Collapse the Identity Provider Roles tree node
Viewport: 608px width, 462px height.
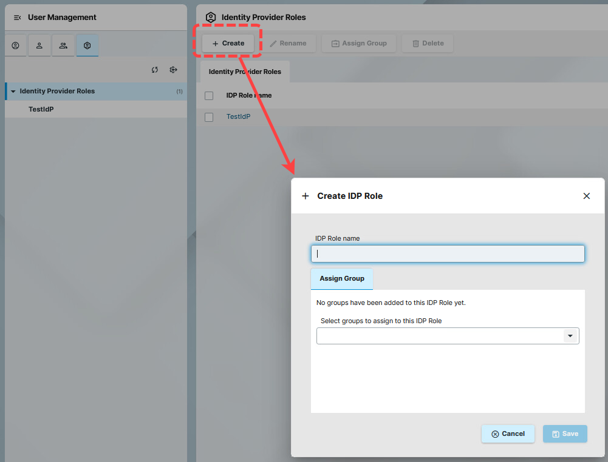[x=13, y=92]
